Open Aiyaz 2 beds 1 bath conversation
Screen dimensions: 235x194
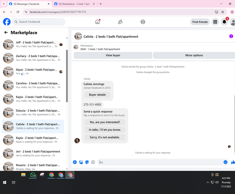(33, 72)
